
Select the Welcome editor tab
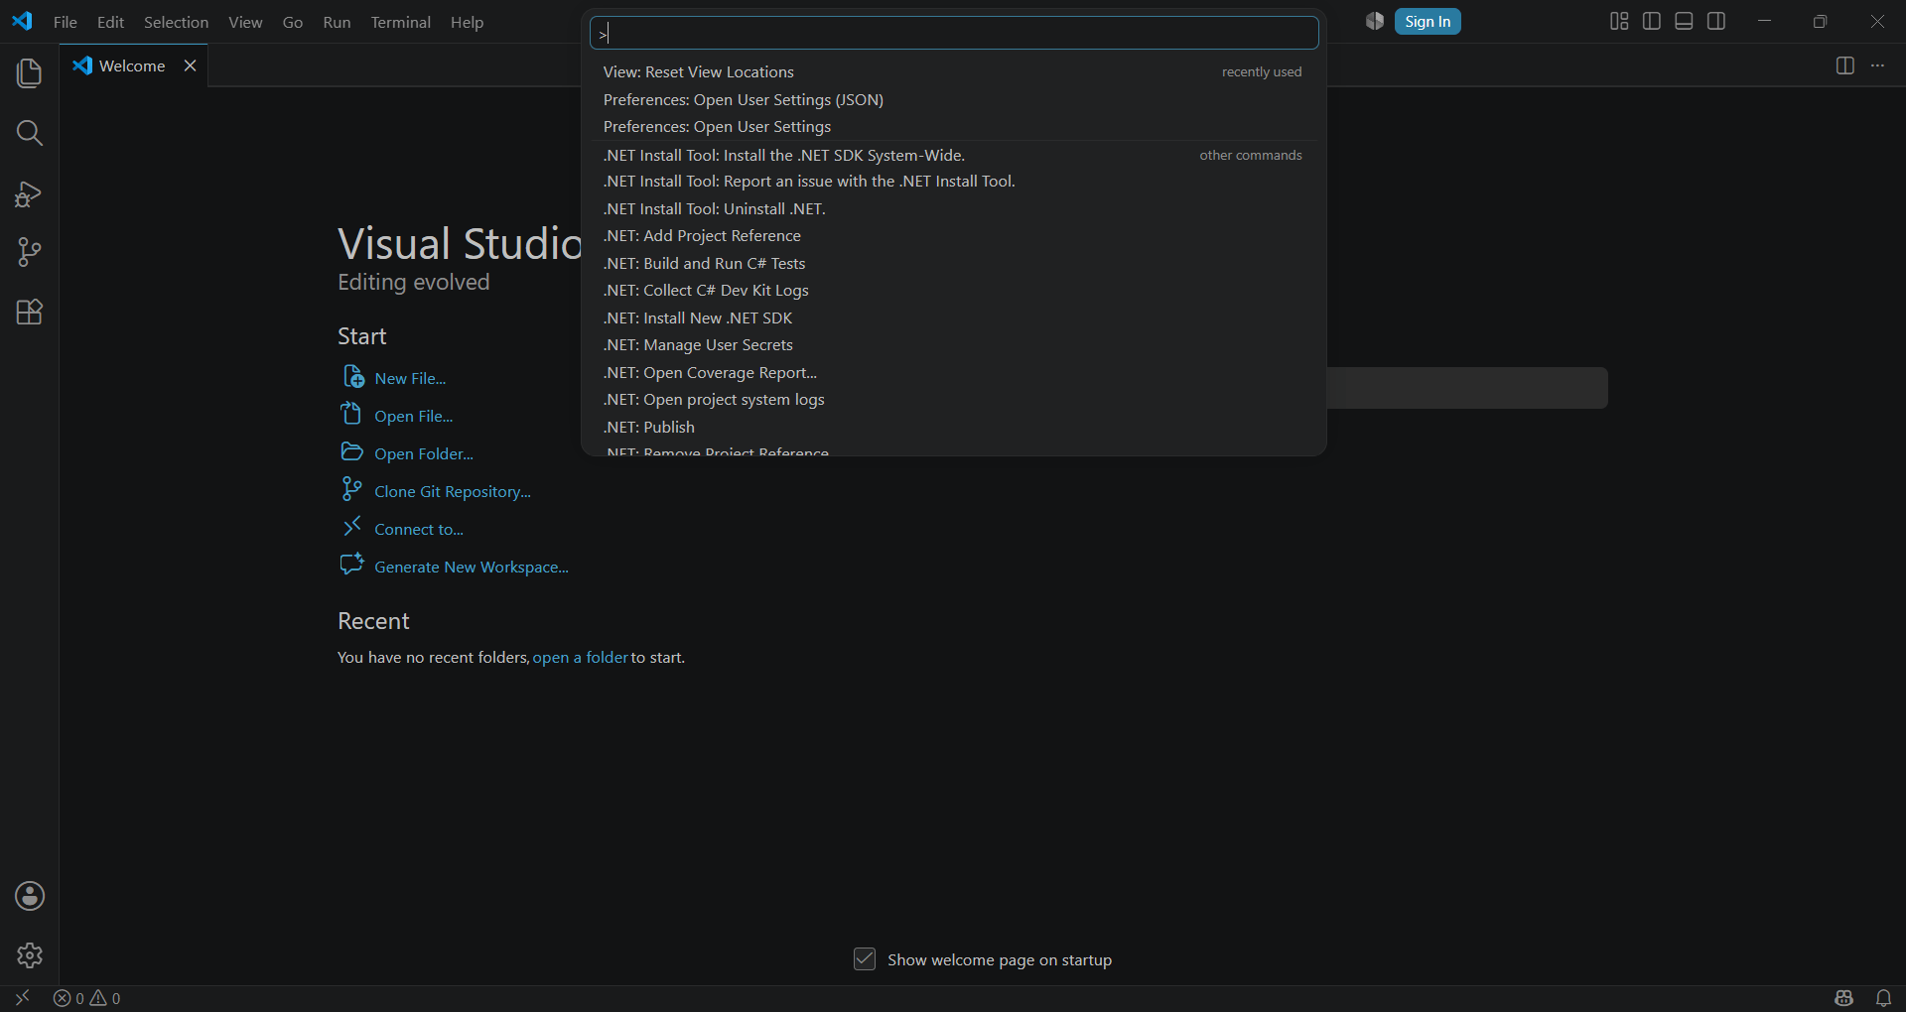coord(134,65)
